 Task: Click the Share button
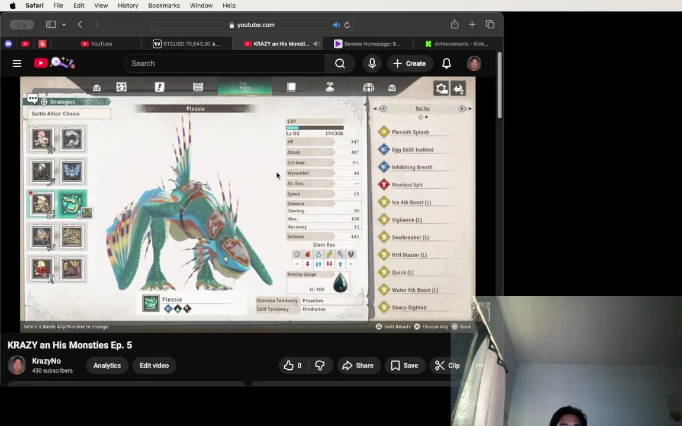coord(358,366)
